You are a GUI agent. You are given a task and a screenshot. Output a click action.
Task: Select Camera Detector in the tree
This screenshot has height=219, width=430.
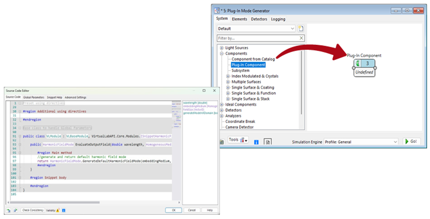pos(239,127)
